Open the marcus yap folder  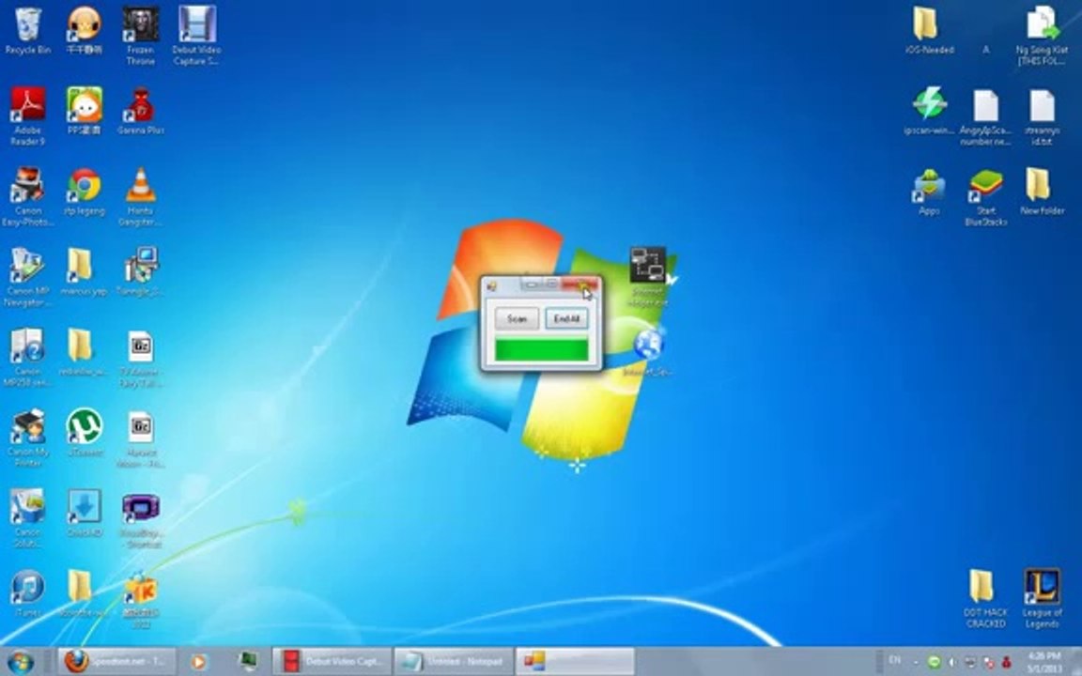tap(85, 271)
